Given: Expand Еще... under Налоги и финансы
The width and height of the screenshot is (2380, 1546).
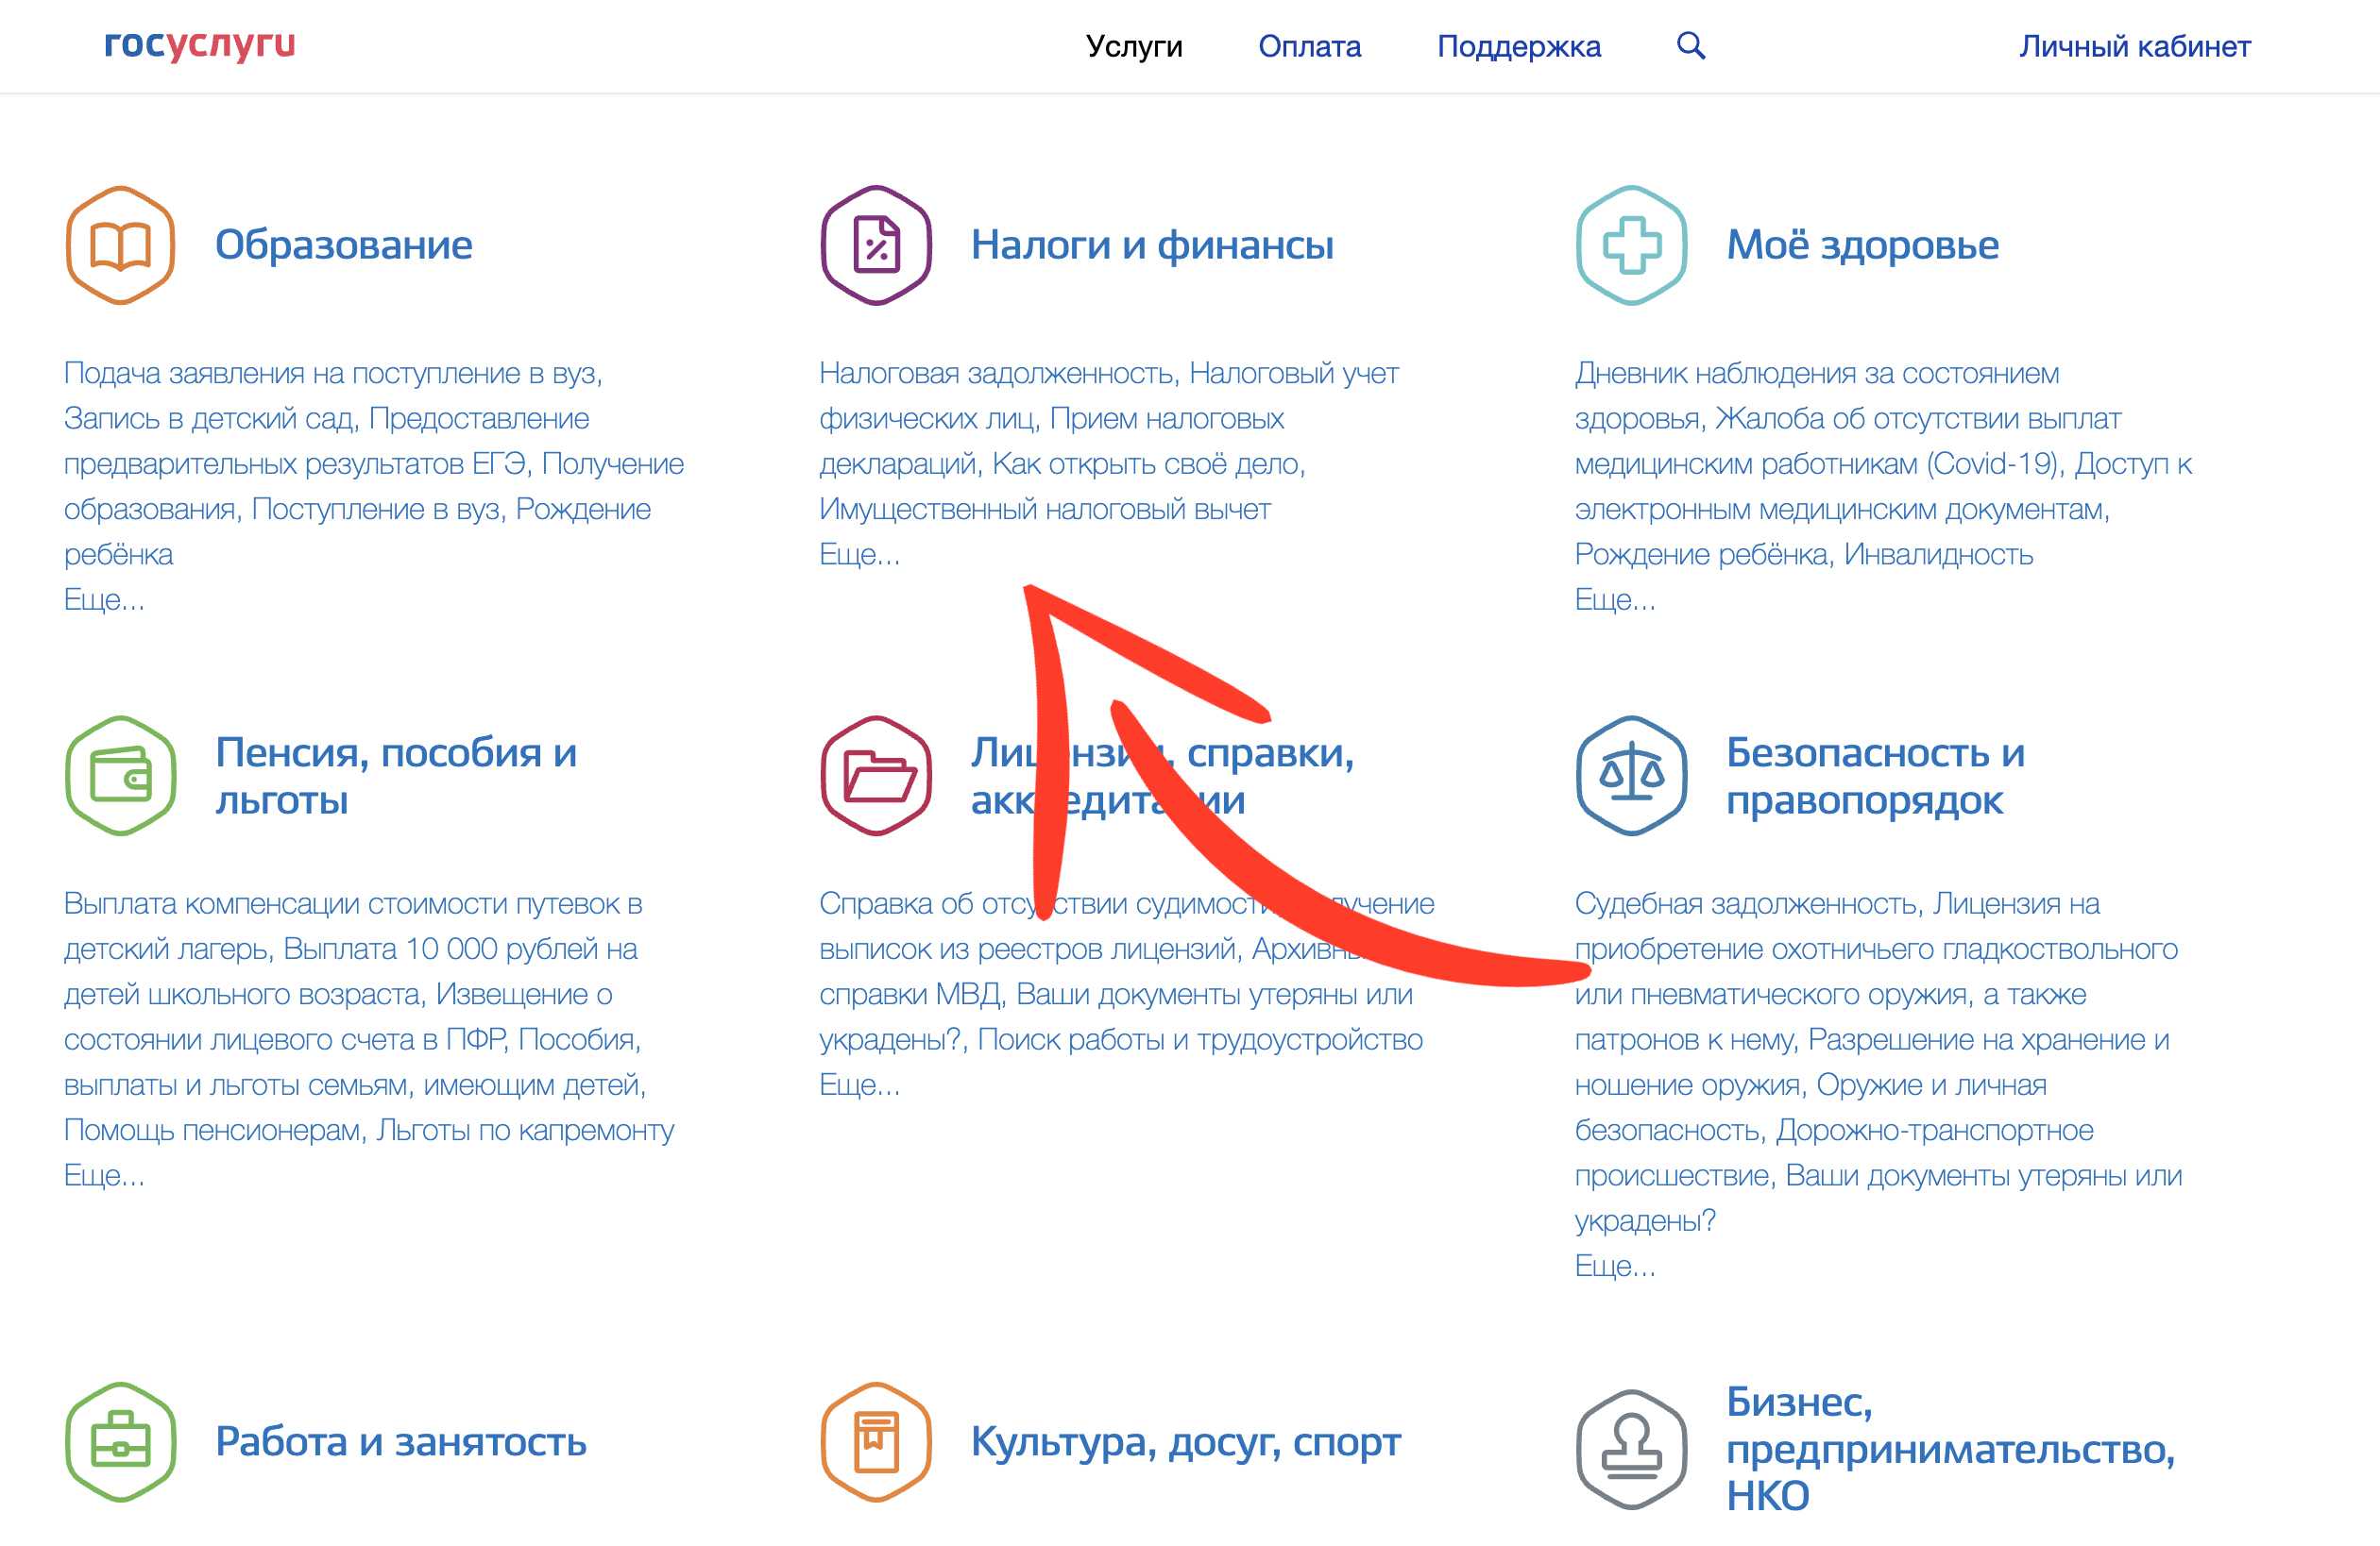Looking at the screenshot, I should [x=860, y=555].
